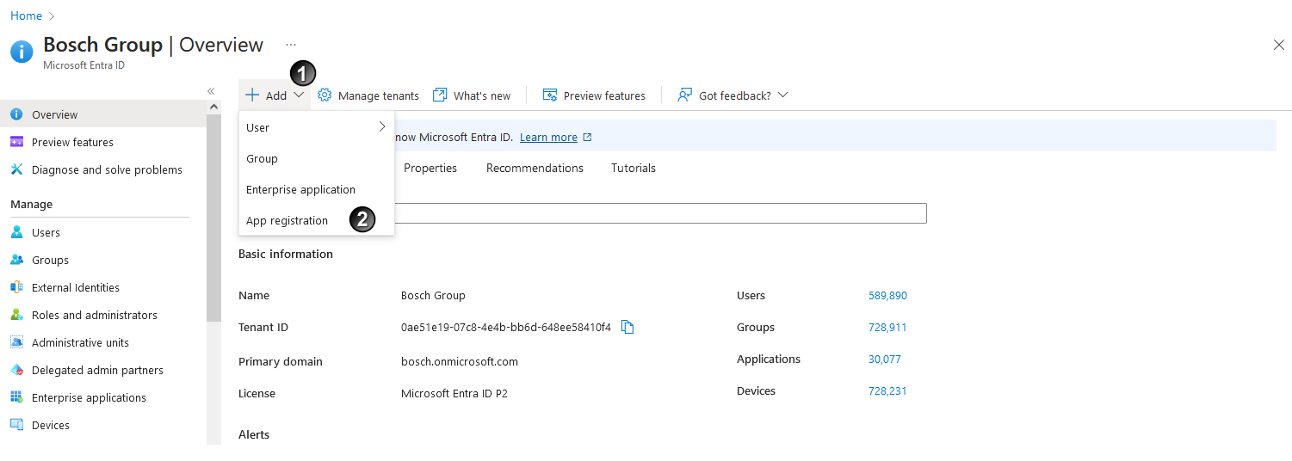1292x461 pixels.
Task: Copy the Tenant ID to clipboard
Action: tap(627, 327)
